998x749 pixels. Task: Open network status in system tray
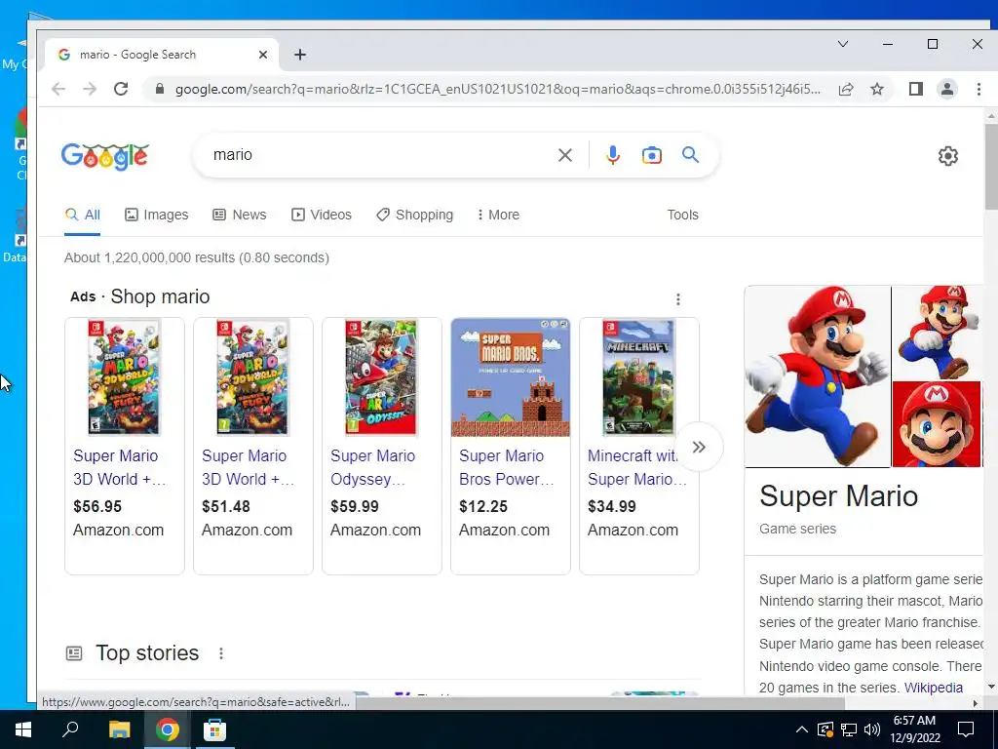click(x=849, y=729)
